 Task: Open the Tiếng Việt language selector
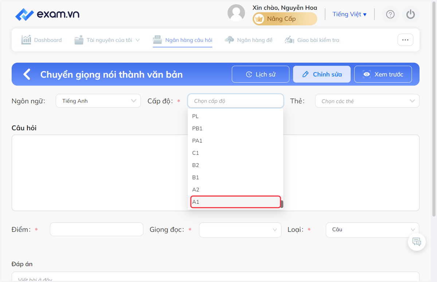tap(350, 14)
